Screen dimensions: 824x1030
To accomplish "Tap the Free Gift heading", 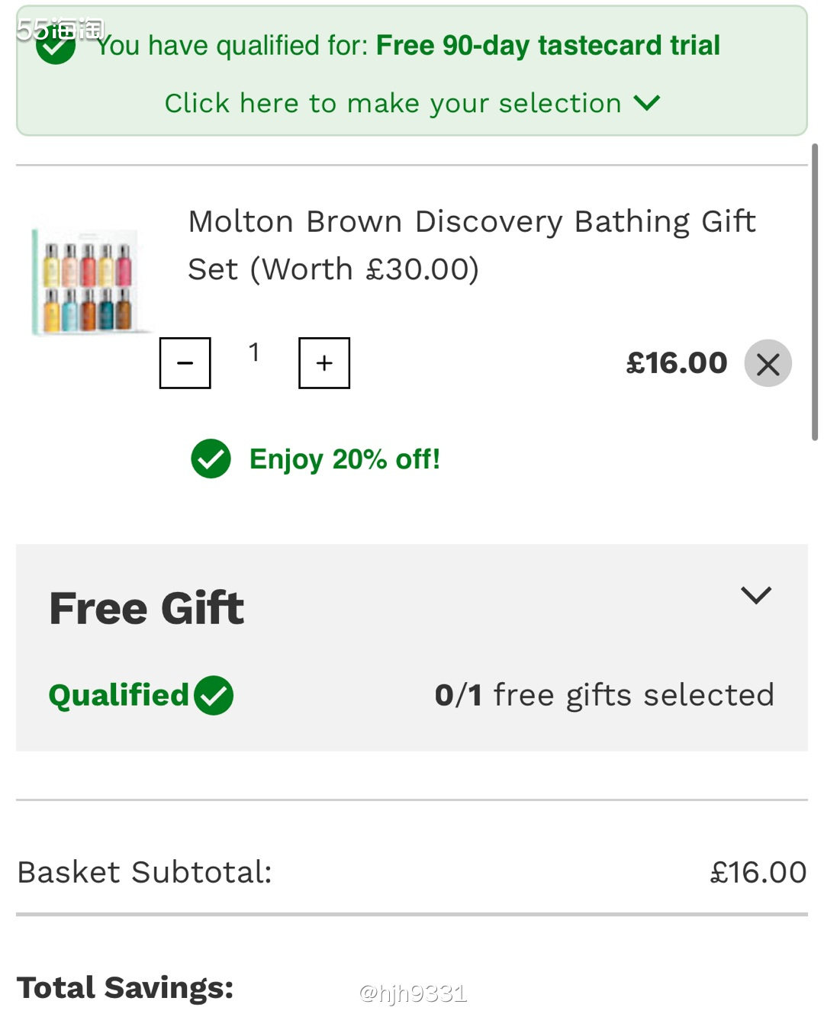I will 146,608.
